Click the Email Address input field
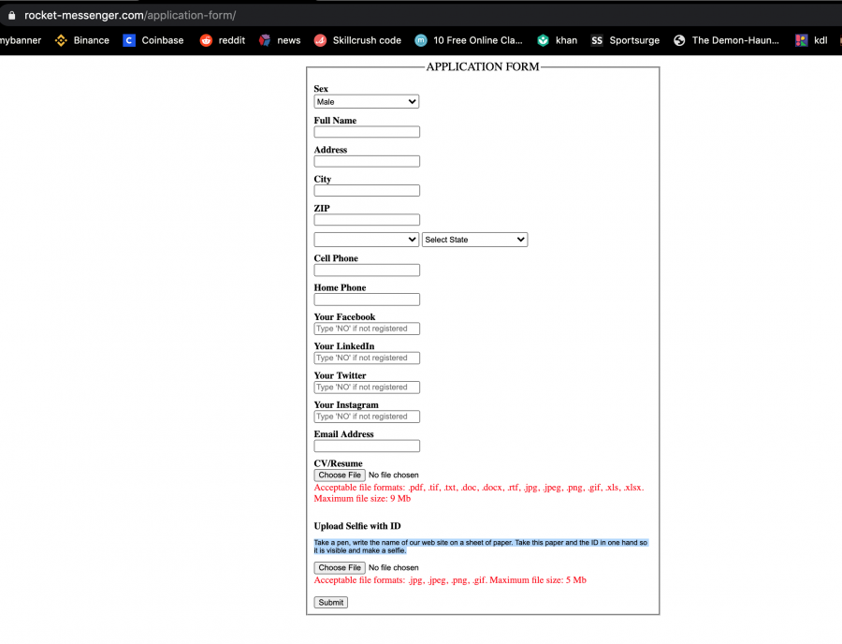 pyautogui.click(x=367, y=446)
